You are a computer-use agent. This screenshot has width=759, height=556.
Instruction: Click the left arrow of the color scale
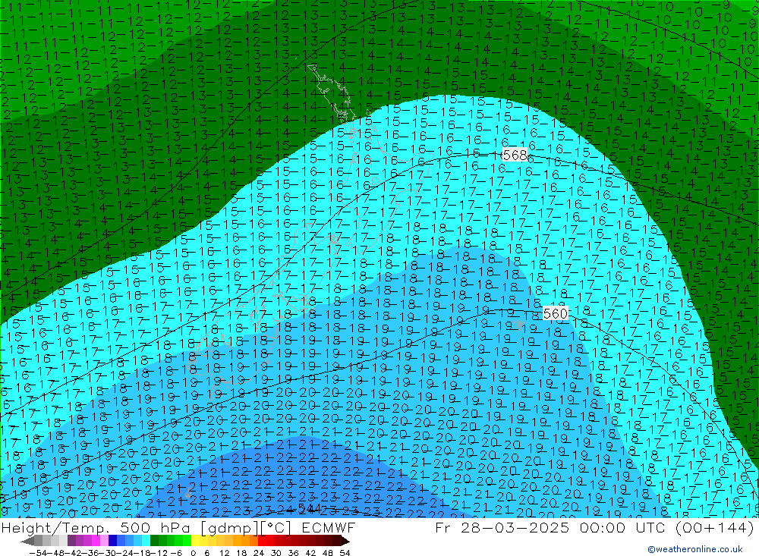tap(27, 541)
